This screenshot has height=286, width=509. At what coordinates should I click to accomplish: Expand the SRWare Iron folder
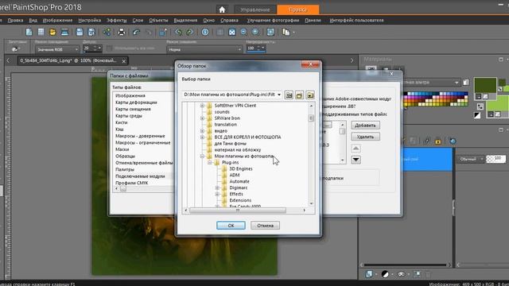pos(202,118)
